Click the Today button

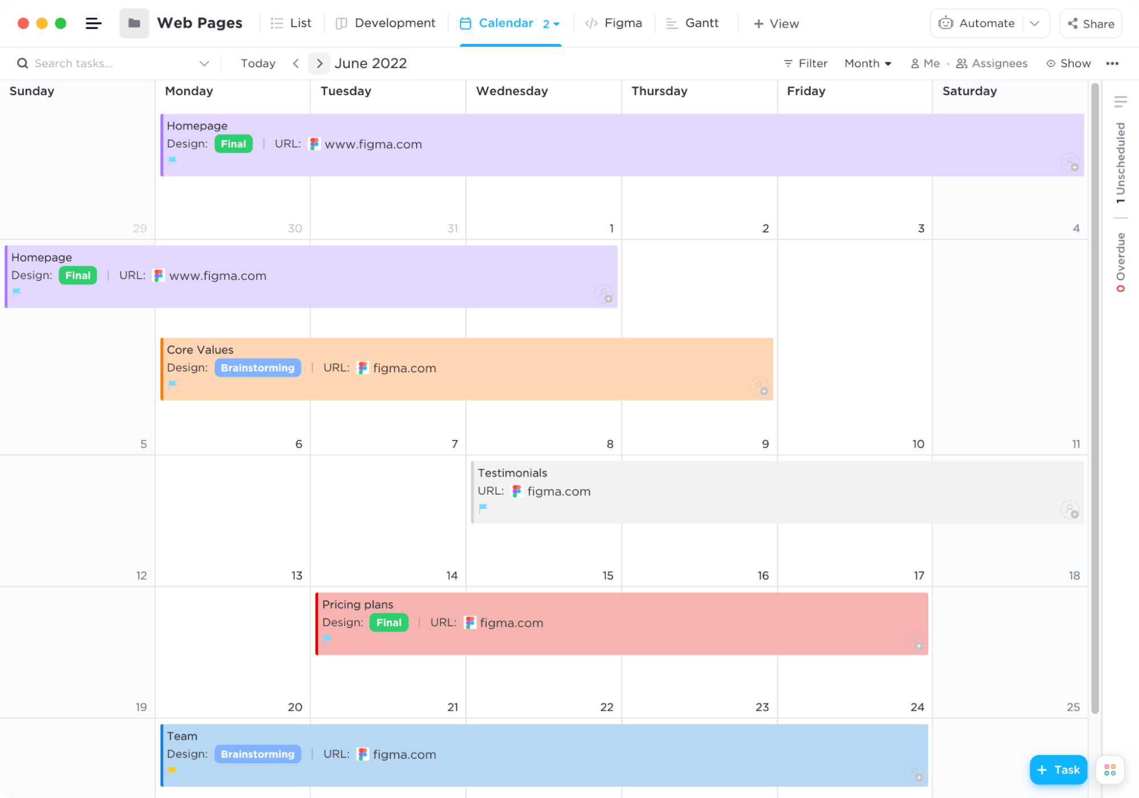258,63
